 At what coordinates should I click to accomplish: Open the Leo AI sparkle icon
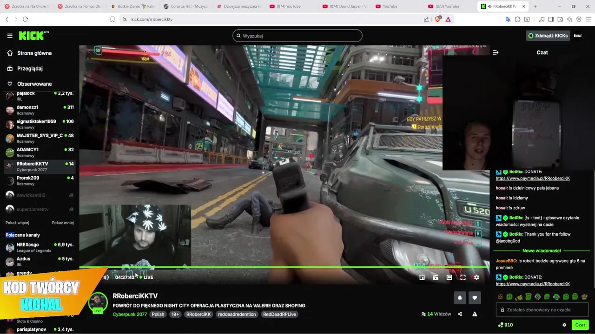pyautogui.click(x=569, y=19)
